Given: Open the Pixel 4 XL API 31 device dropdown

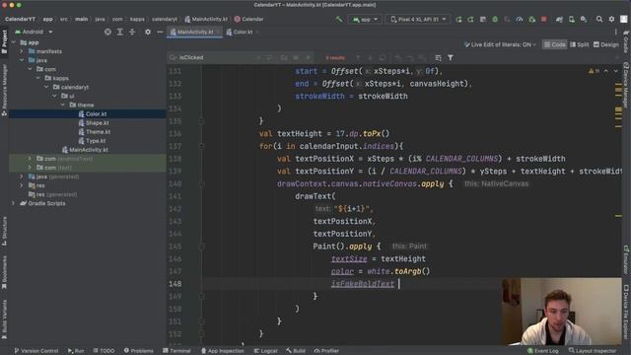Looking at the screenshot, I should point(418,20).
